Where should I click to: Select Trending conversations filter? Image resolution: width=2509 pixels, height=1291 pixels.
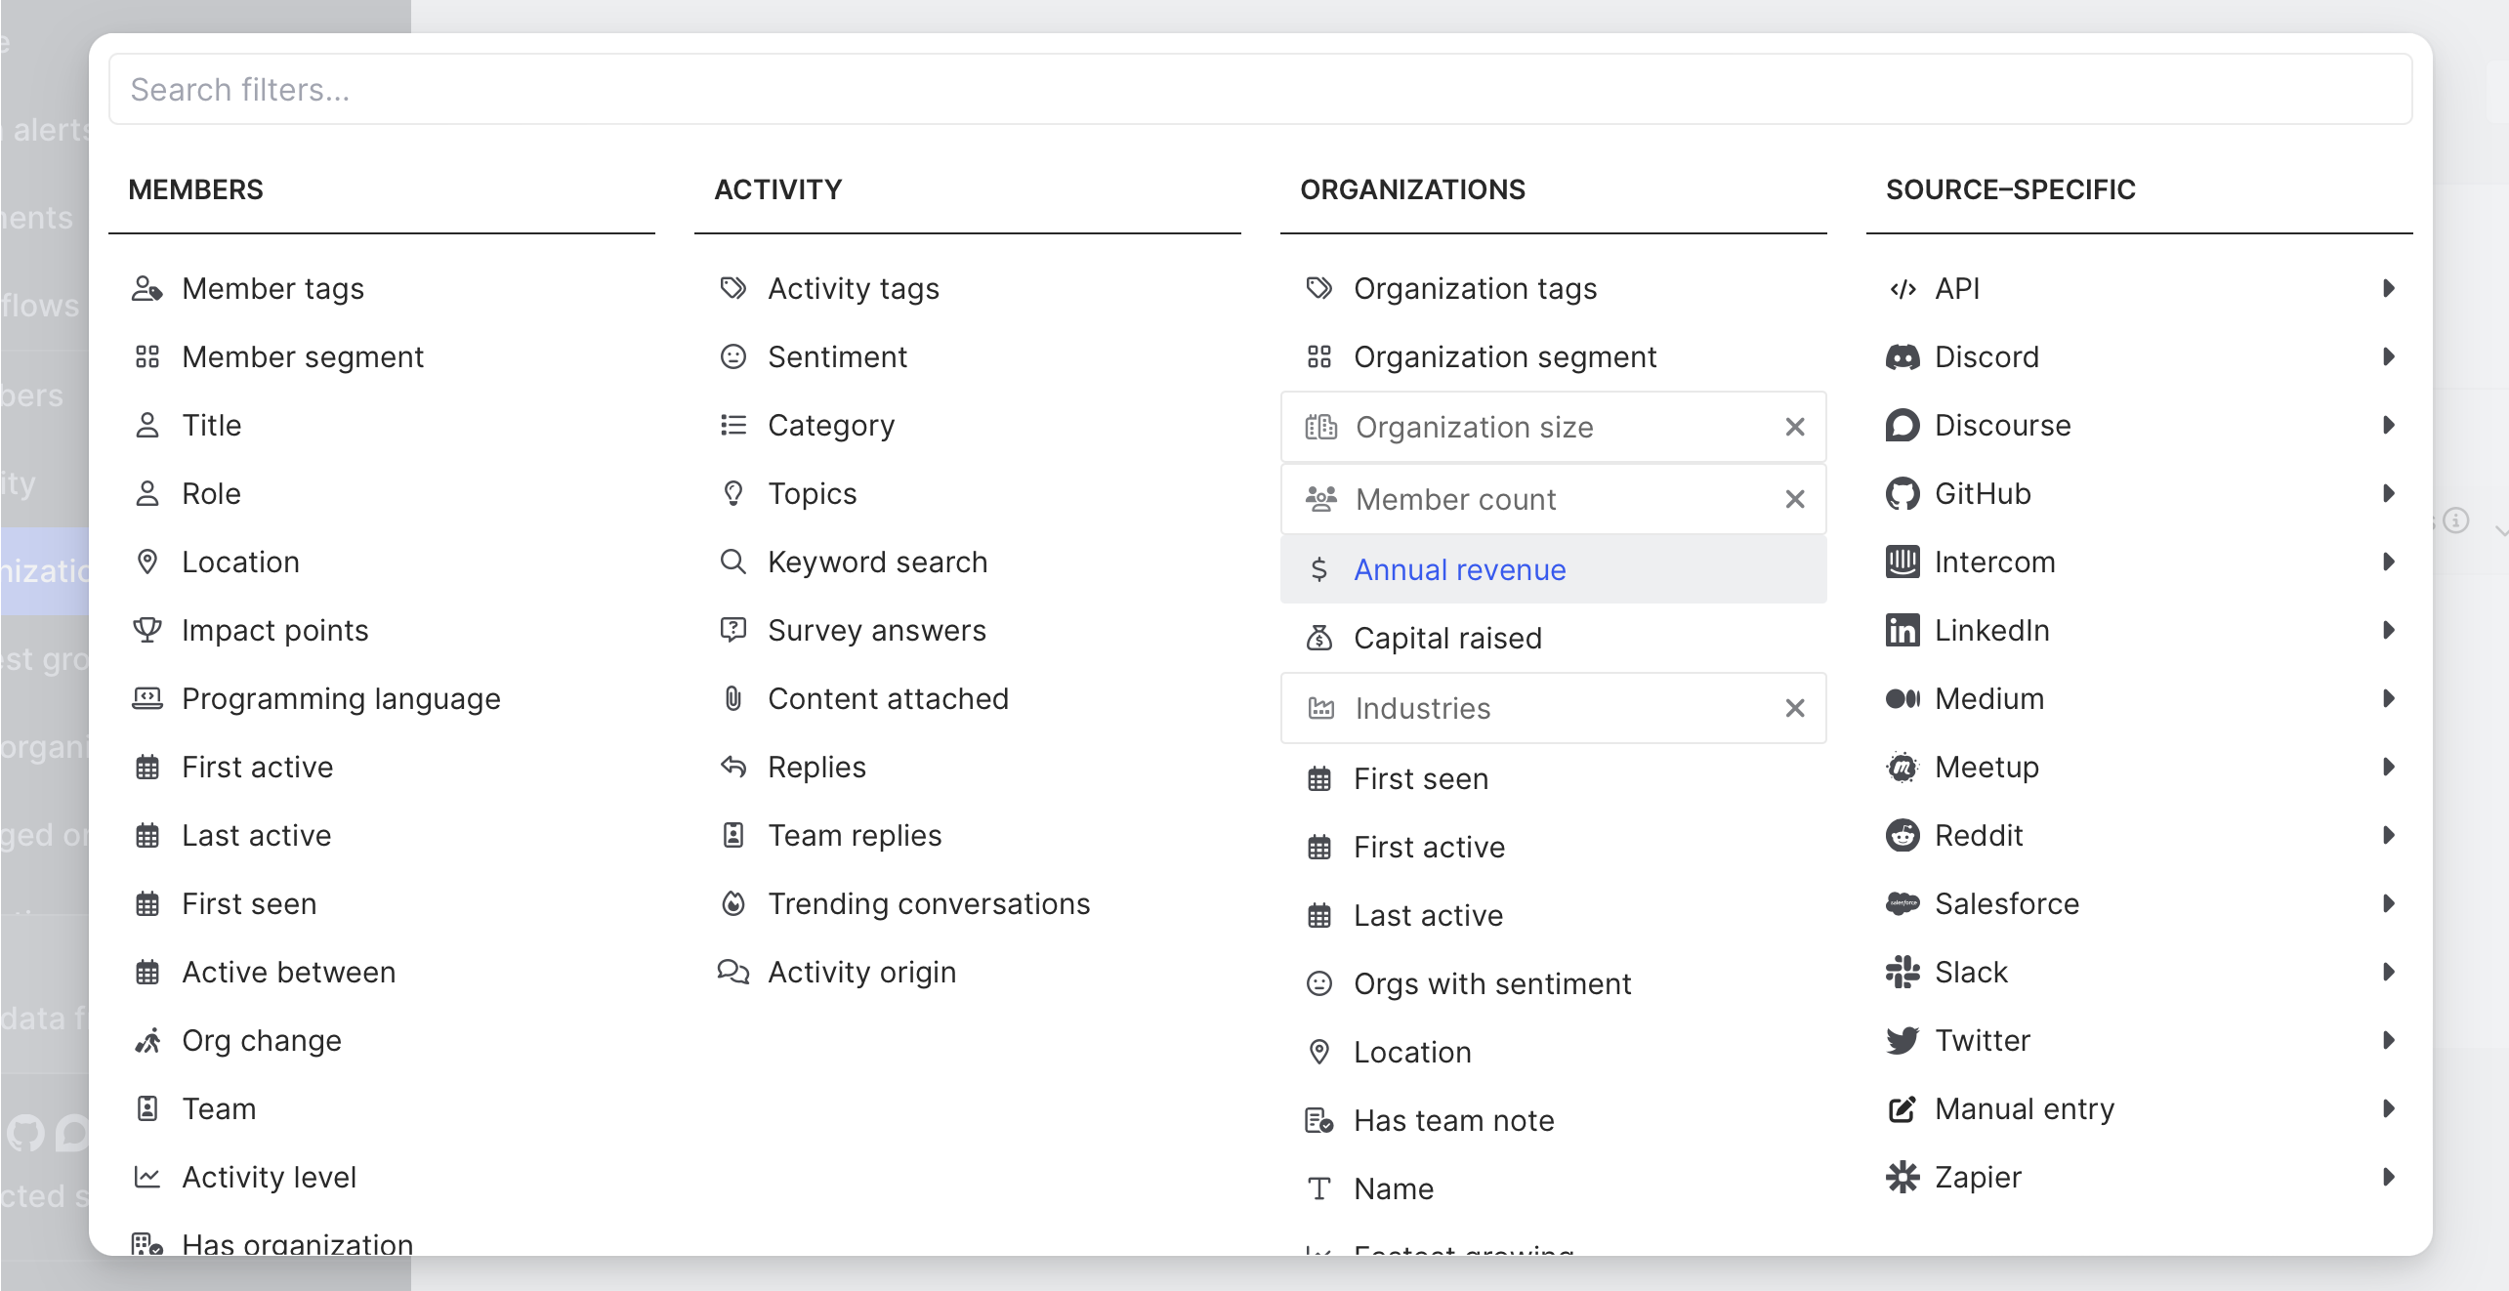pos(928,904)
